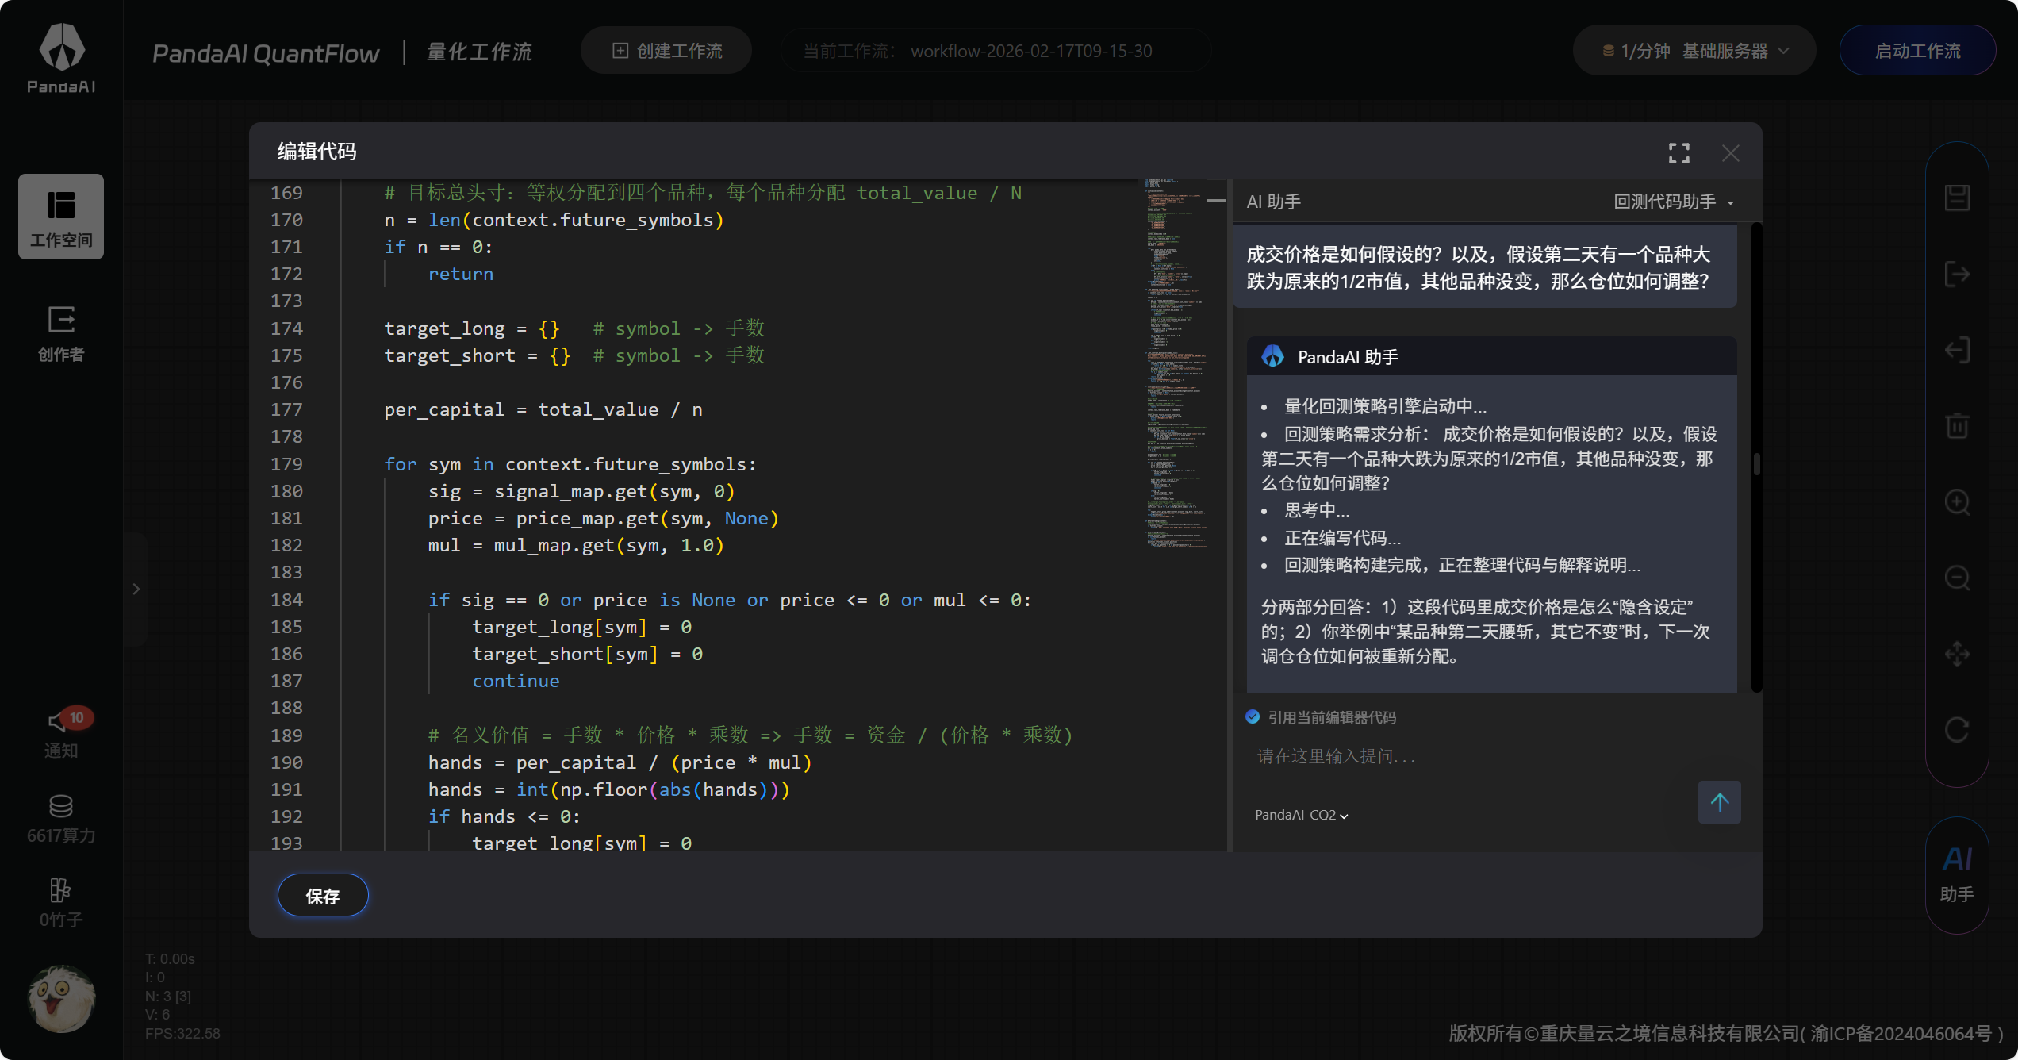Image resolution: width=2018 pixels, height=1060 pixels.
Task: Click the zoom in magnifier icon
Action: 1957,502
